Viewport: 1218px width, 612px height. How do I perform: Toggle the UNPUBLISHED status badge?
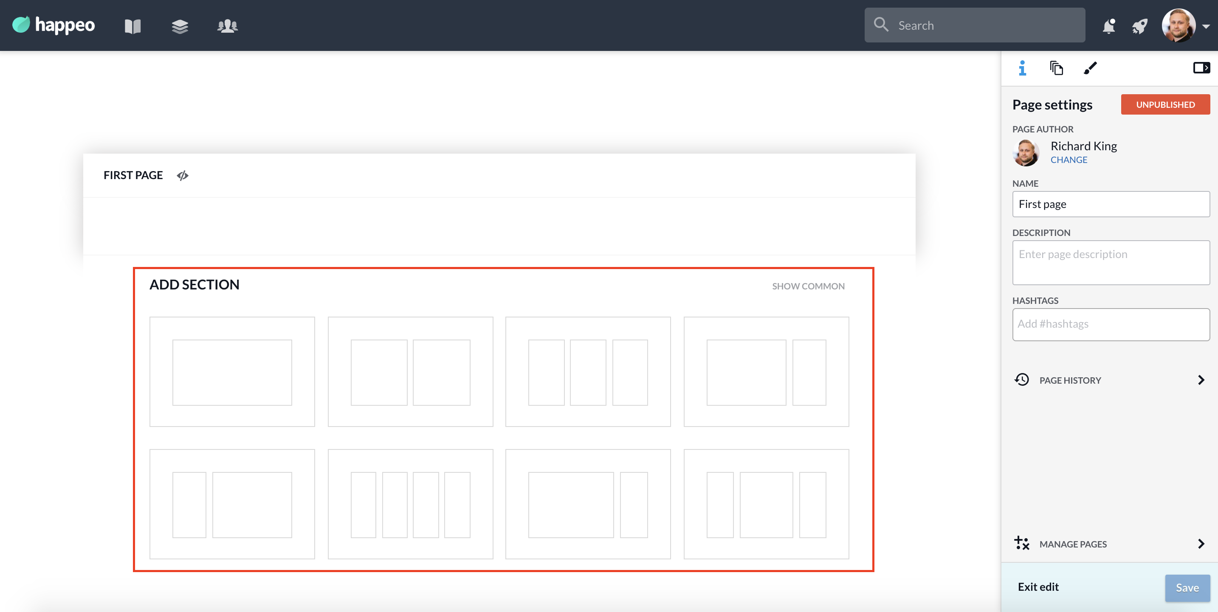click(x=1165, y=104)
